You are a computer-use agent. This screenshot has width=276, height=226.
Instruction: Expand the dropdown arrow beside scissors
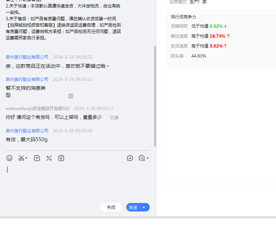(27, 159)
